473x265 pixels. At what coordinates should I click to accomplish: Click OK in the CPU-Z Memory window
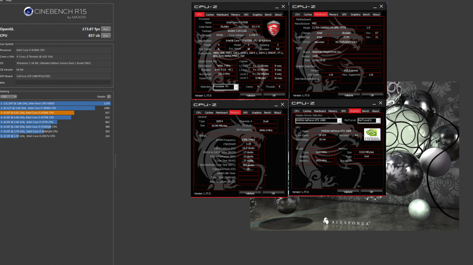click(274, 193)
